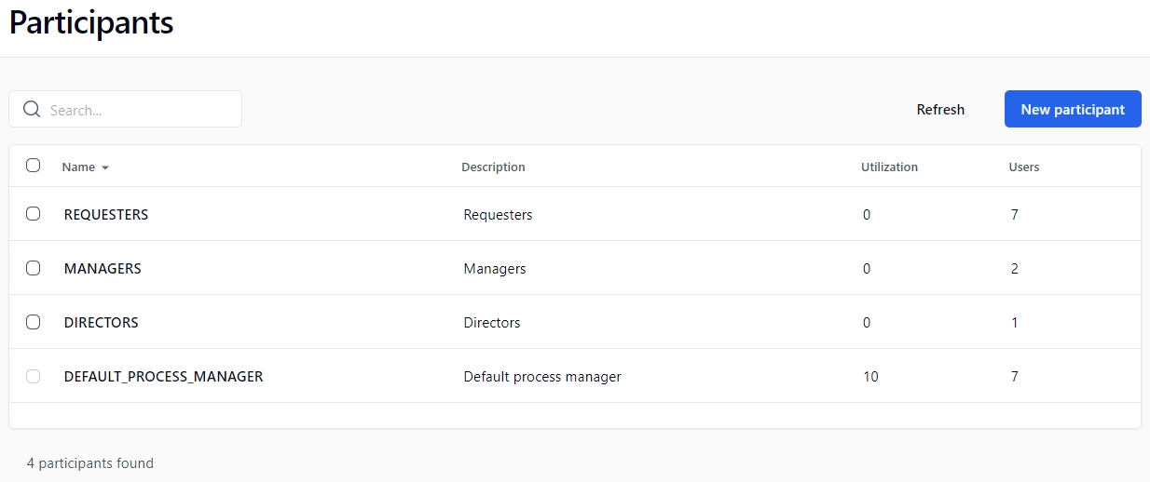
Task: Refresh the participants list
Action: click(x=940, y=110)
